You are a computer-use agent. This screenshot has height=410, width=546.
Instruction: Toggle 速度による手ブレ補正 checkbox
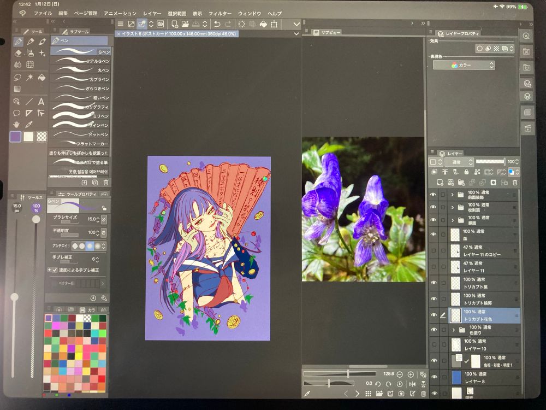coord(55,270)
